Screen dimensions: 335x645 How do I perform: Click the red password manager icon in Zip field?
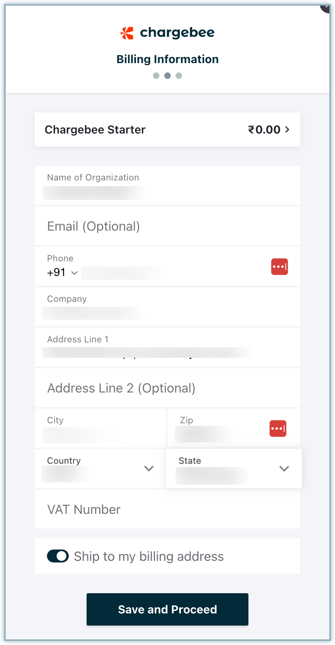(x=278, y=429)
